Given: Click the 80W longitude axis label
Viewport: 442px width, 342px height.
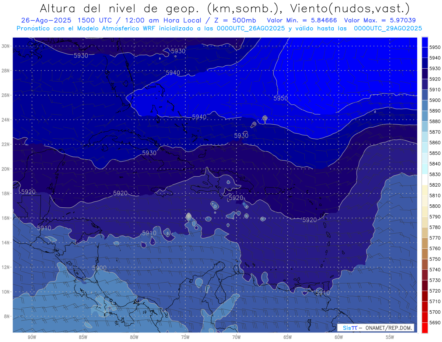Looking at the screenshot, I should (x=134, y=338).
